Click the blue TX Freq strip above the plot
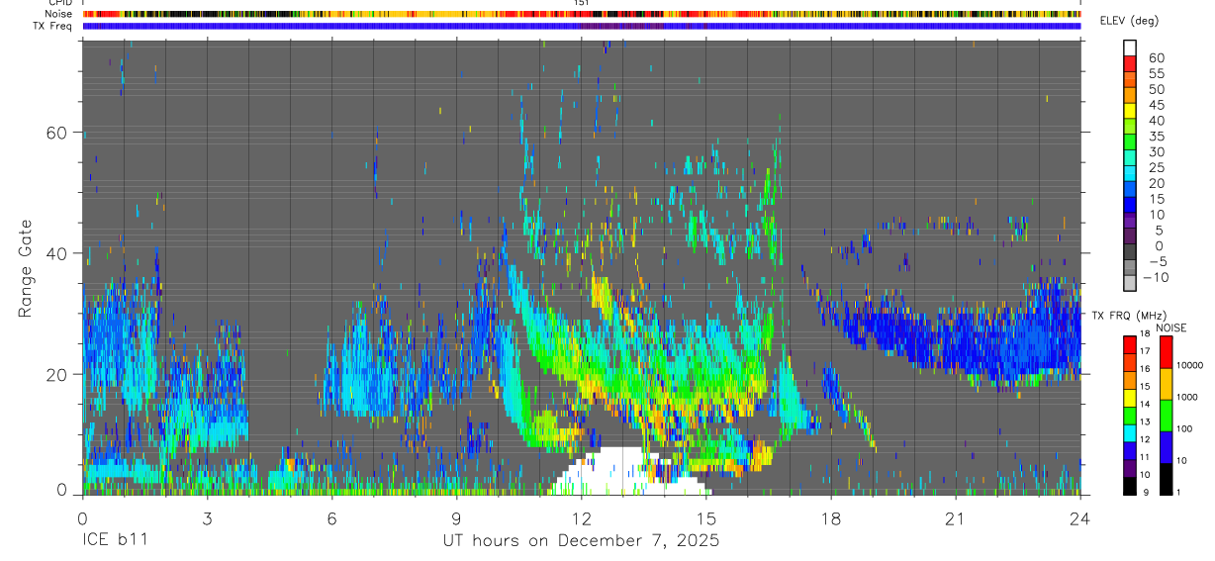The height and width of the screenshot is (561, 1215). (x=581, y=26)
